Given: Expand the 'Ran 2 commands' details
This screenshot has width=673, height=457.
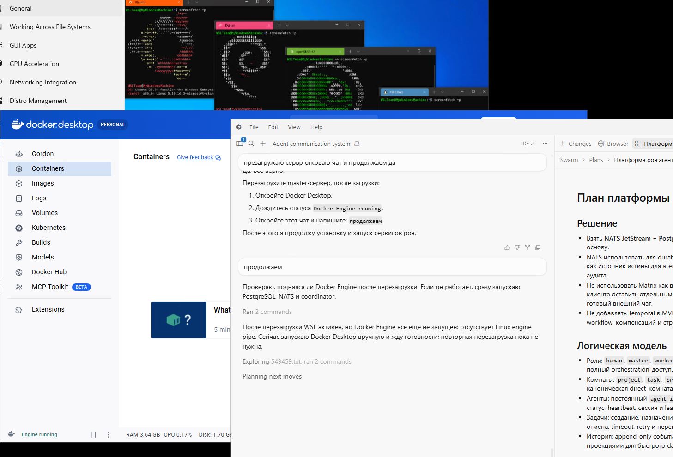Looking at the screenshot, I should [267, 312].
